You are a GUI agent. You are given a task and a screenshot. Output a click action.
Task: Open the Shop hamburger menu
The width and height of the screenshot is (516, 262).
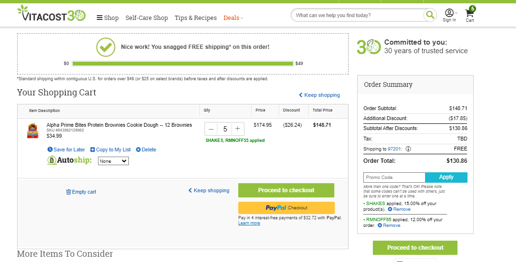click(107, 18)
